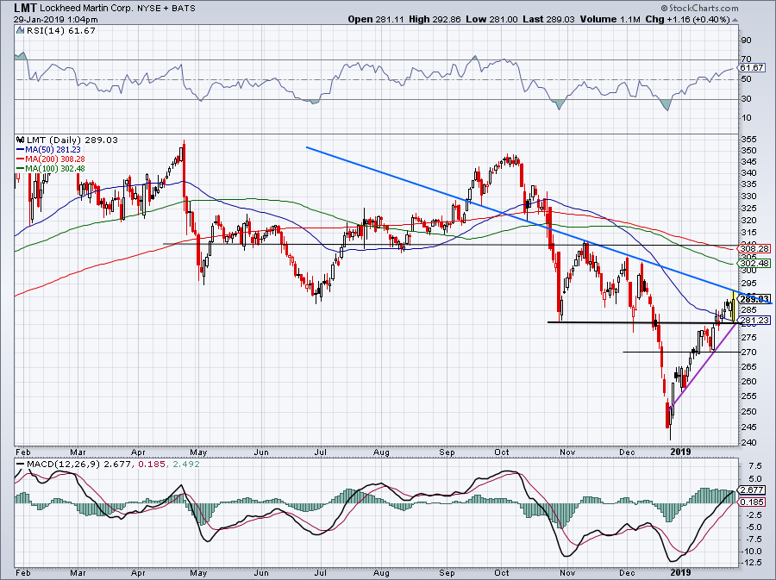
Task: Click the MACD(12,26,9) 2.677 legend text
Action: tap(78, 465)
